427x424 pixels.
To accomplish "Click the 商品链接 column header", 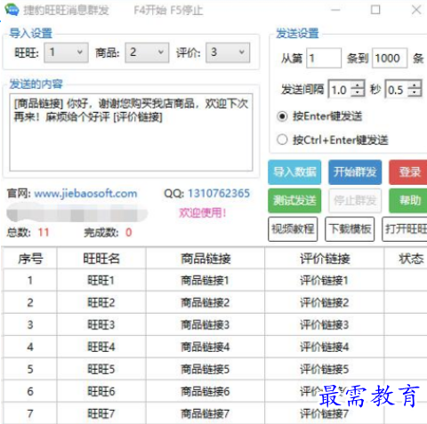I will [205, 259].
